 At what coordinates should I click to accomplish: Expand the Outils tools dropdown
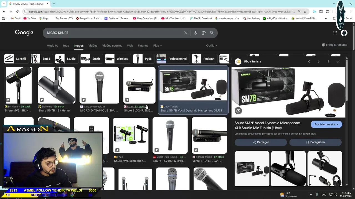pos(212,46)
